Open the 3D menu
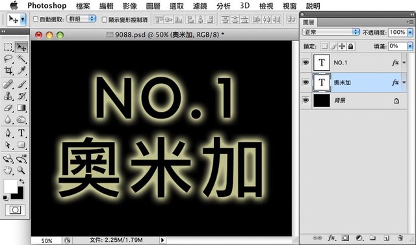This screenshot has height=245, width=416. point(244,6)
